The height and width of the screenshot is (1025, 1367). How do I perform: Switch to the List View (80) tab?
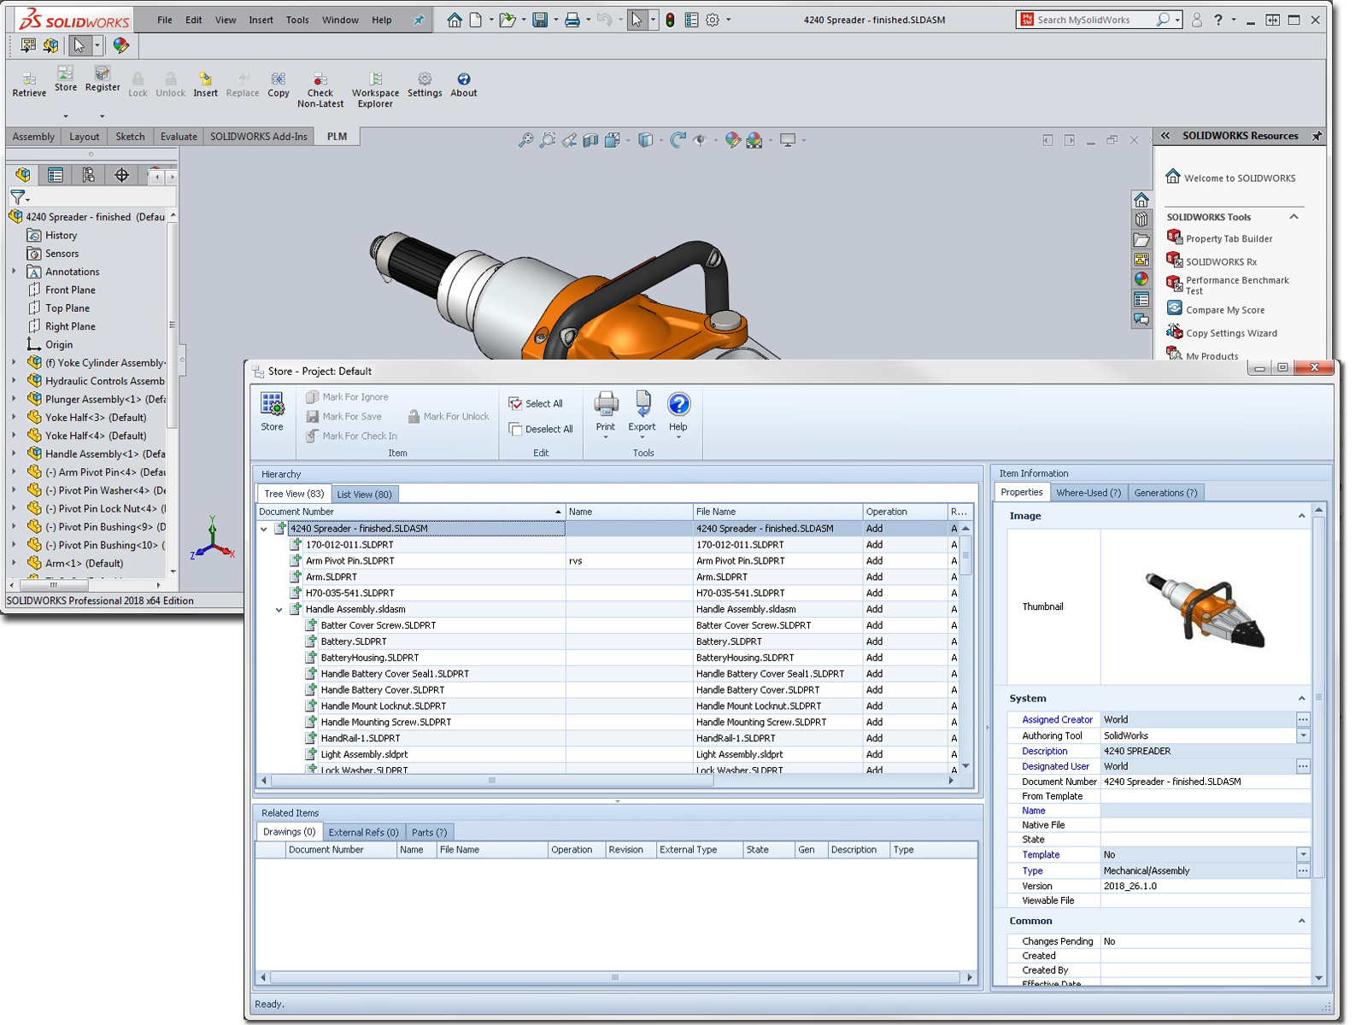click(x=365, y=494)
